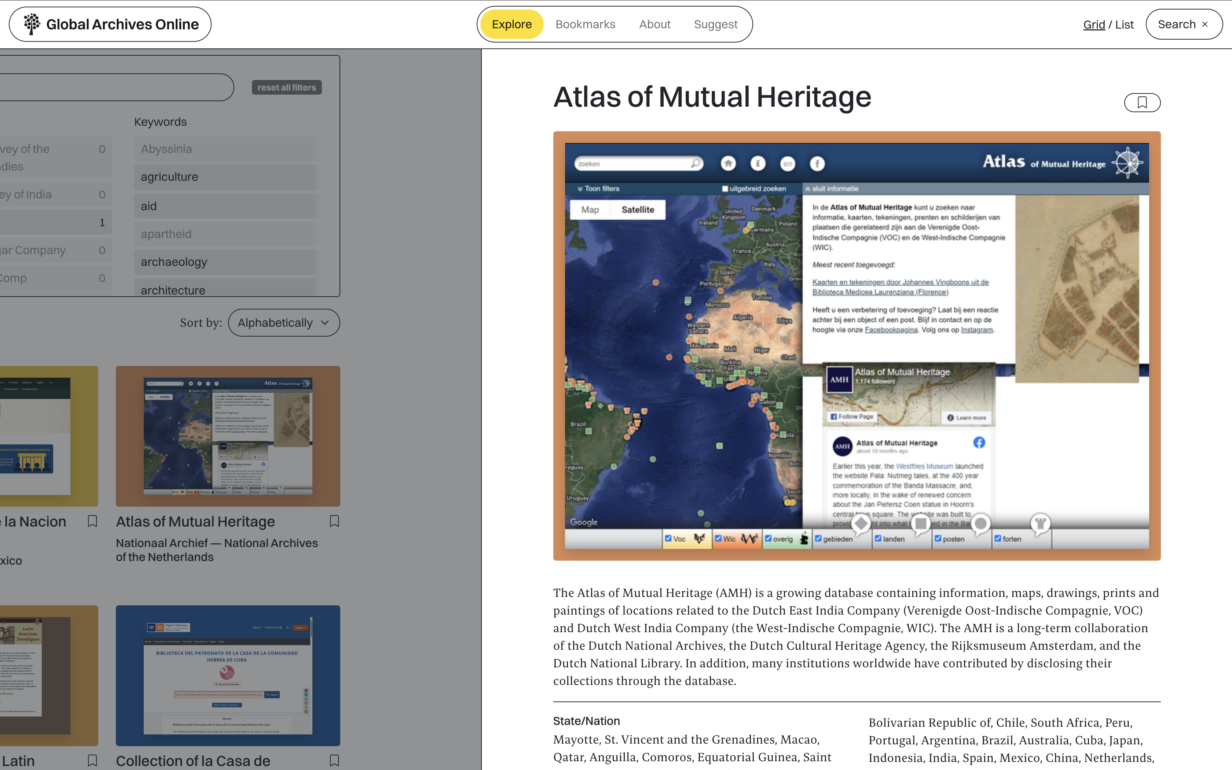This screenshot has height=770, width=1232.
Task: Go to the About page
Action: (655, 24)
